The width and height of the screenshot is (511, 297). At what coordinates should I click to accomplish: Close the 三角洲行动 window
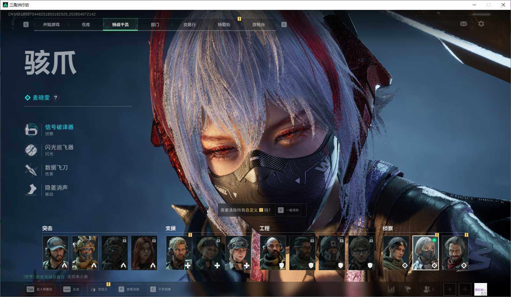tap(503, 5)
